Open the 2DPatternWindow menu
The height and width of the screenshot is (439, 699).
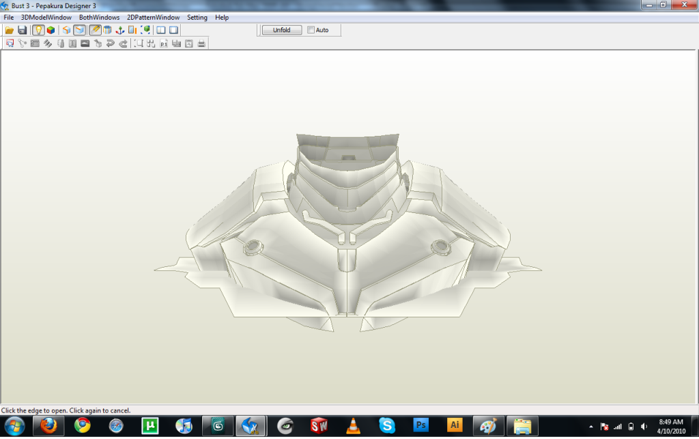pos(153,17)
